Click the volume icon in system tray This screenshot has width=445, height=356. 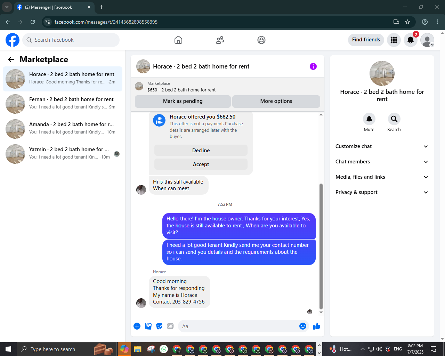379,349
